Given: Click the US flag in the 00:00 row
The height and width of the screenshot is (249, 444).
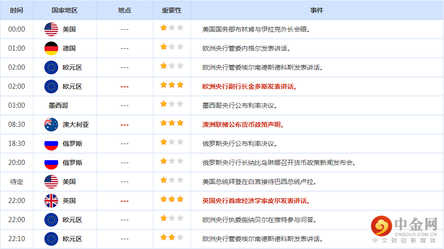Looking at the screenshot, I should 51,29.
